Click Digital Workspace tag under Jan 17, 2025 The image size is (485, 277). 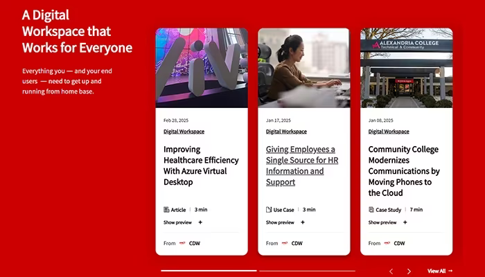(286, 132)
